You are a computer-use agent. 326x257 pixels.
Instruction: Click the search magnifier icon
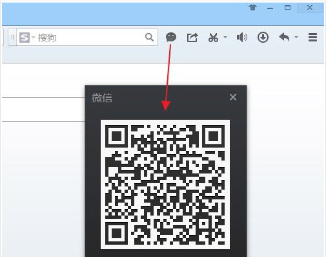[x=149, y=38]
